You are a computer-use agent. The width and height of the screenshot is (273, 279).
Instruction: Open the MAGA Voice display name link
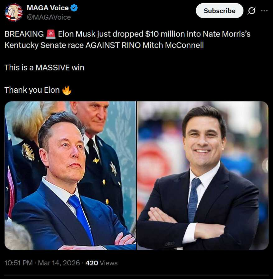48,8
